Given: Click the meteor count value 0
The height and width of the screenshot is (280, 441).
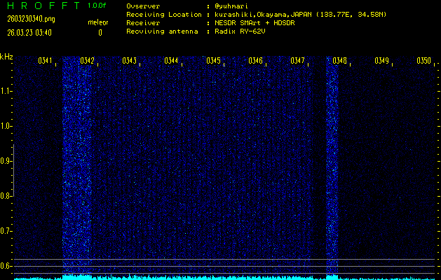Looking at the screenshot, I should (x=100, y=33).
